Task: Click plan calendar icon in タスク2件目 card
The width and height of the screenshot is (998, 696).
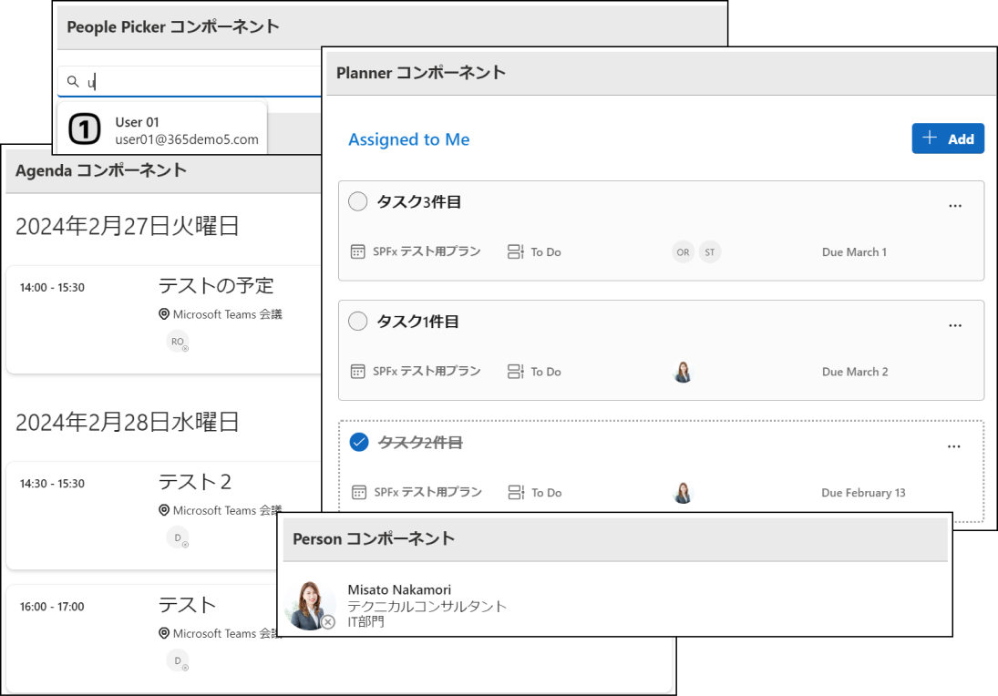Action: (x=359, y=493)
